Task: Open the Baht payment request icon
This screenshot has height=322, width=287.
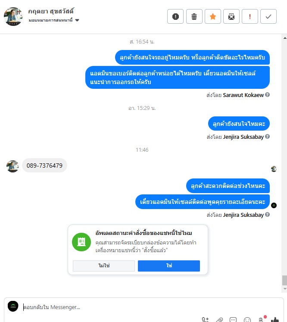Action: click(x=261, y=319)
